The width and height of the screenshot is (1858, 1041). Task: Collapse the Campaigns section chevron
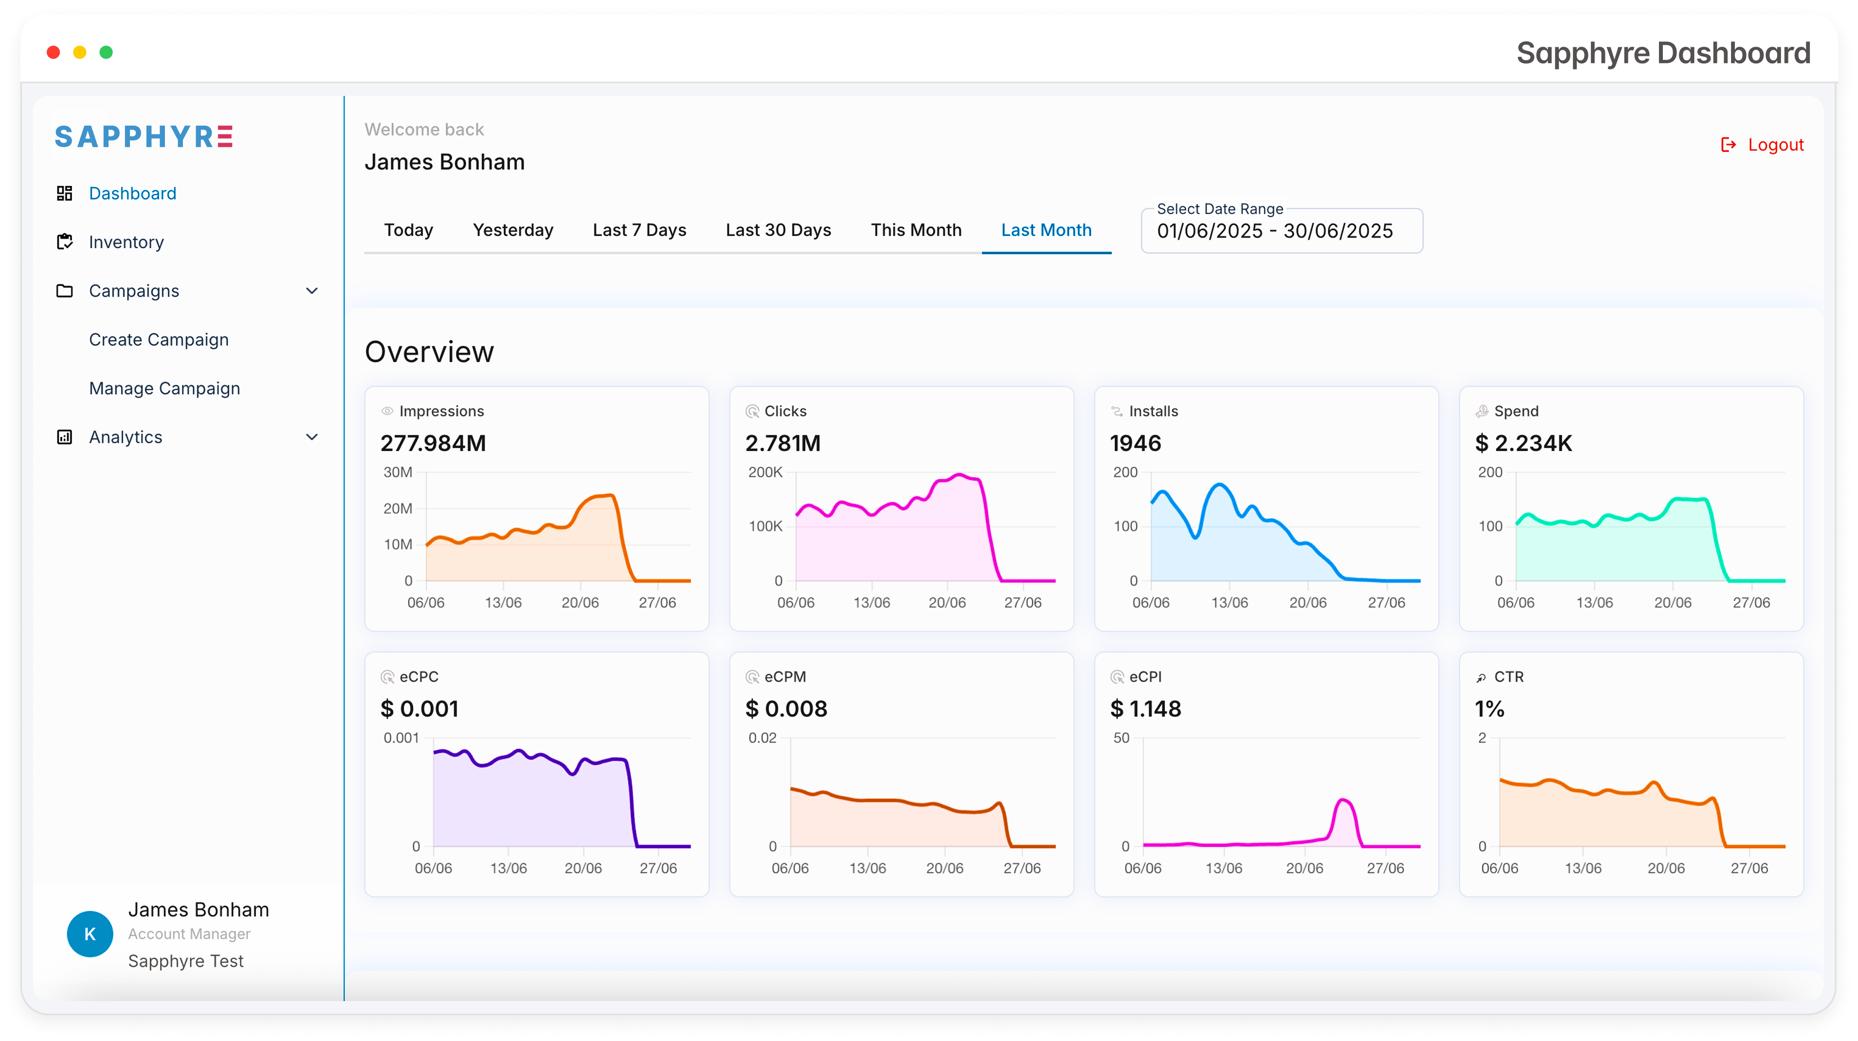(x=311, y=290)
